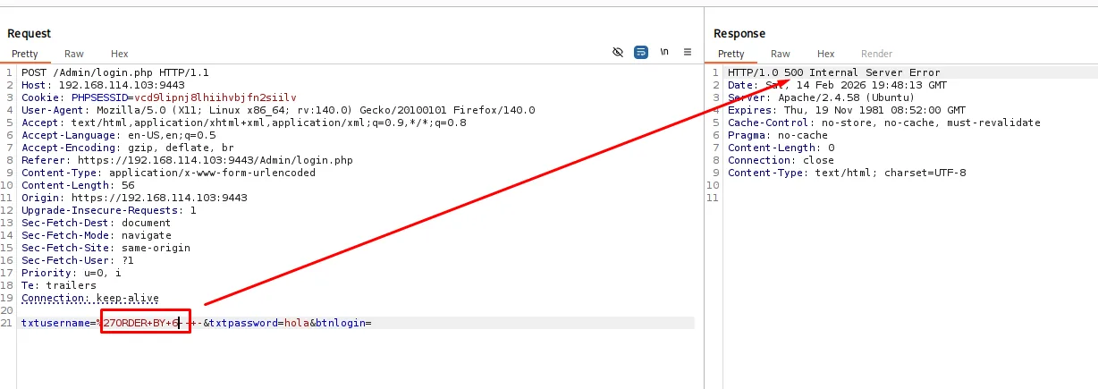Toggle hidden characters eye icon in Request
This screenshot has width=1098, height=389.
coord(618,53)
